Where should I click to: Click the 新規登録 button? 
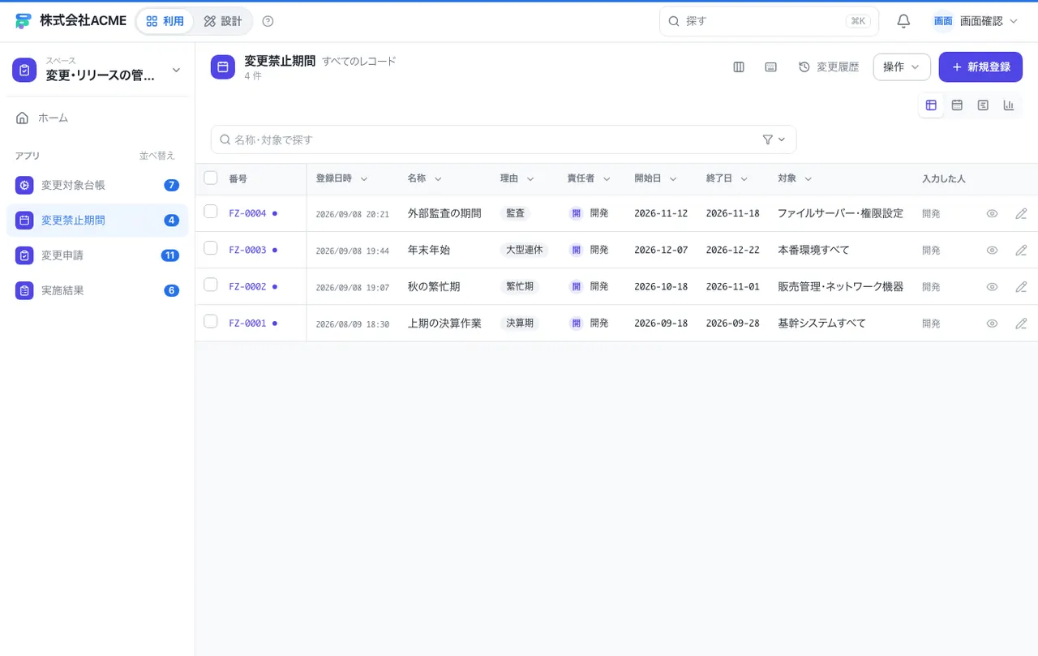980,67
